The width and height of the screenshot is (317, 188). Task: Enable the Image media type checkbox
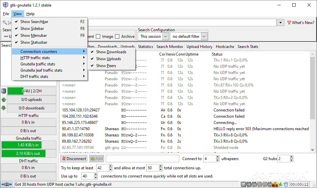[x=98, y=36]
